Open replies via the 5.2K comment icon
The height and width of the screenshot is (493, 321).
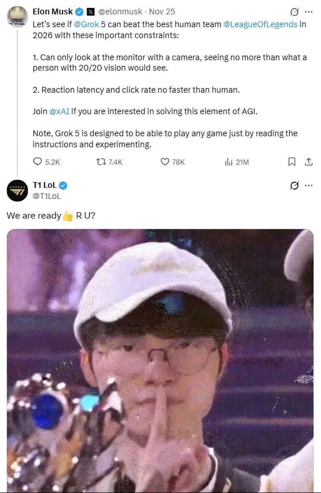(38, 162)
